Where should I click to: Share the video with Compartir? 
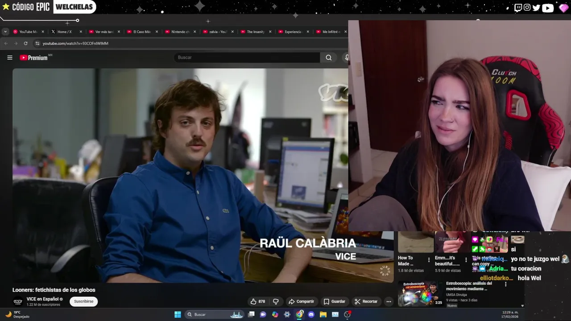(301, 301)
